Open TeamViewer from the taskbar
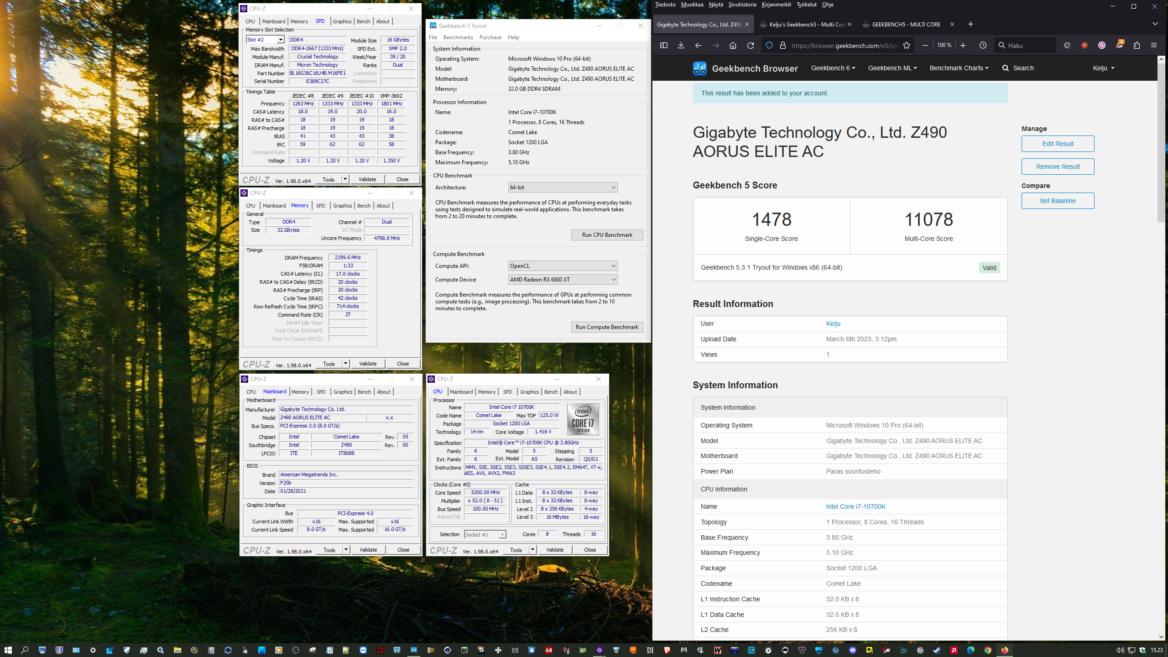 pyautogui.click(x=363, y=650)
